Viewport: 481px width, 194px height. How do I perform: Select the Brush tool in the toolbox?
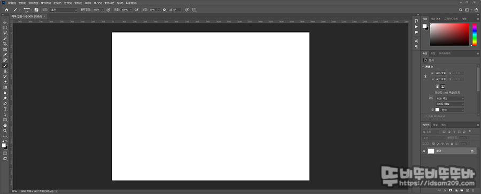coord(5,66)
